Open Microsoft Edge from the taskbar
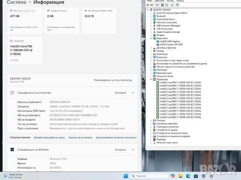 [x=188, y=176]
